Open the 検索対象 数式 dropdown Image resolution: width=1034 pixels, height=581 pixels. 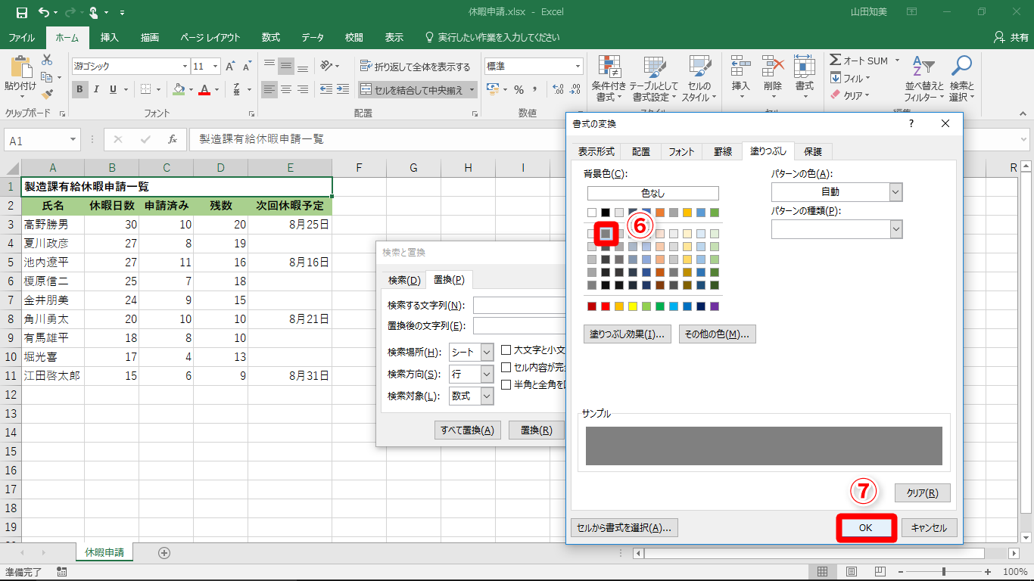point(487,396)
